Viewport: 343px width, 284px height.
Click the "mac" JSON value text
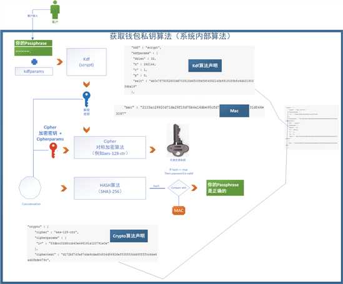coord(189,110)
